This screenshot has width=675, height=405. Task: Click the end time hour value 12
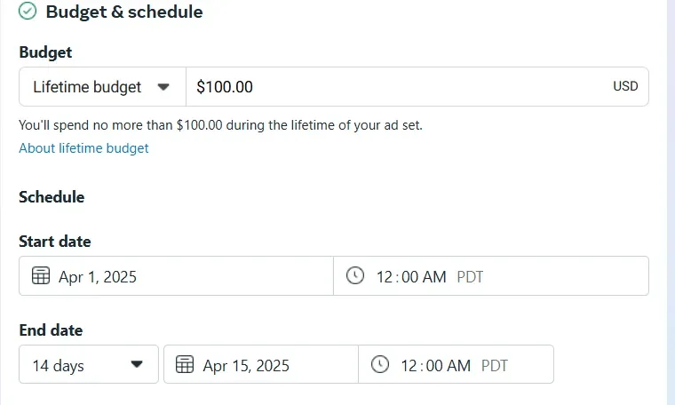tap(409, 365)
